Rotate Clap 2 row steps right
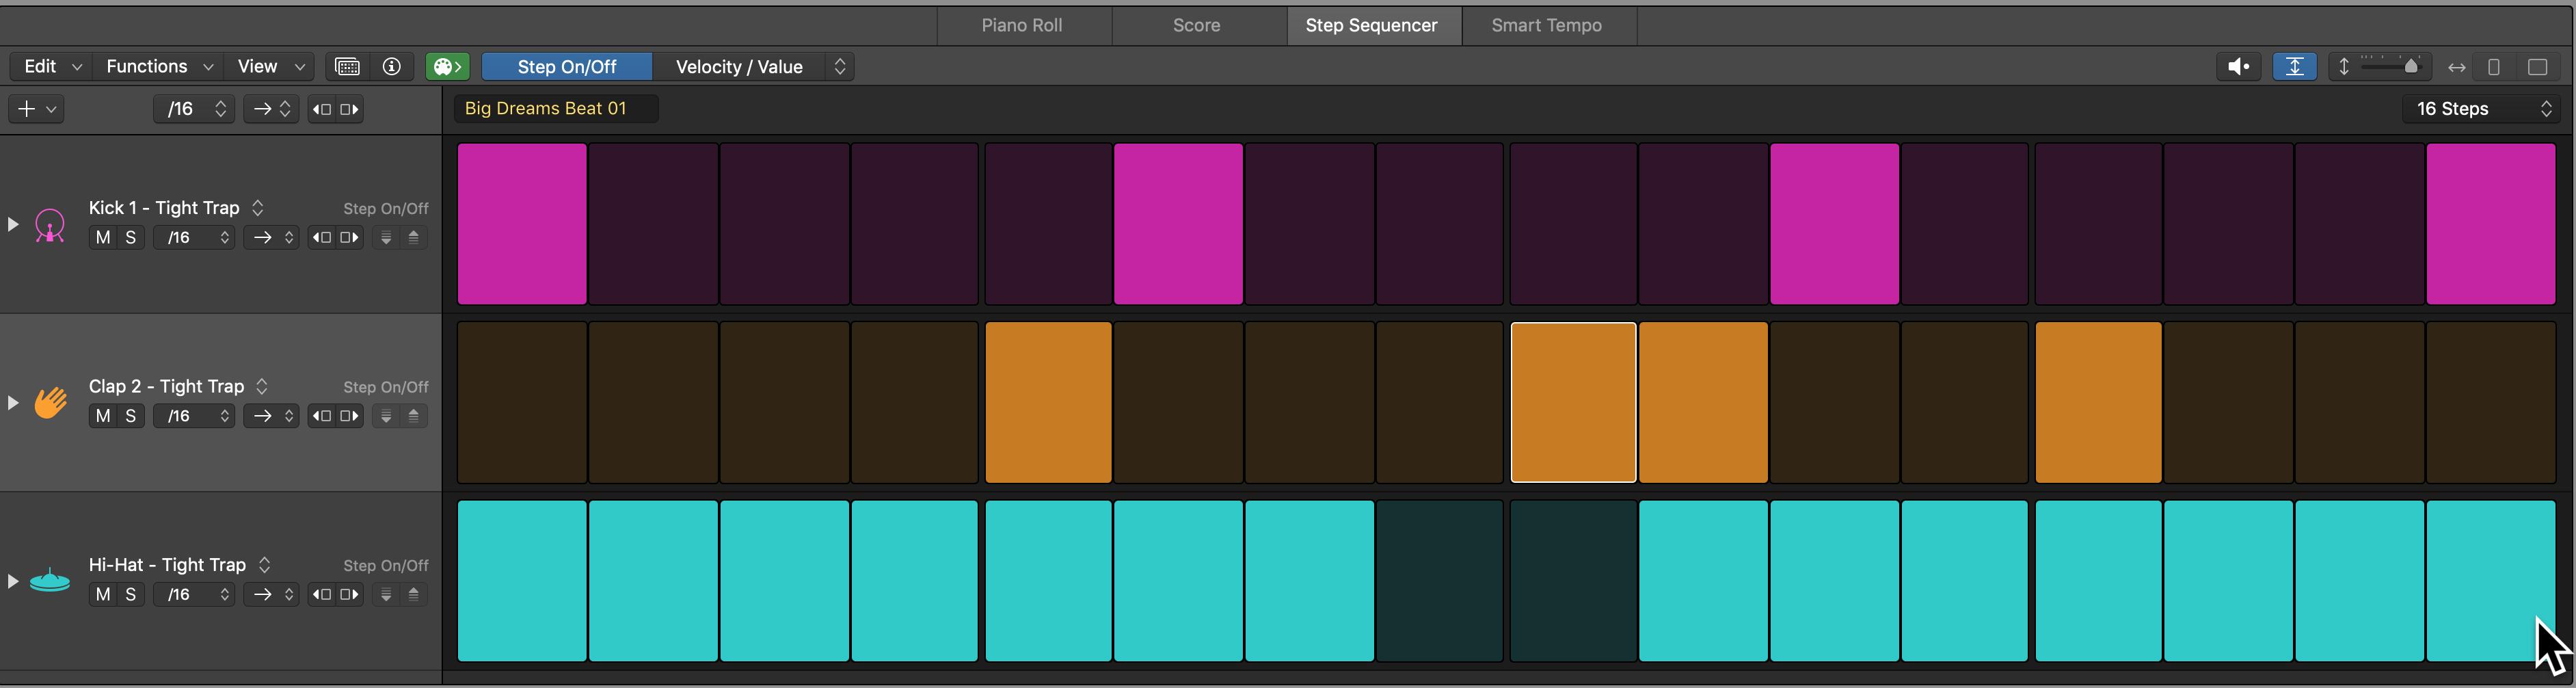 349,416
